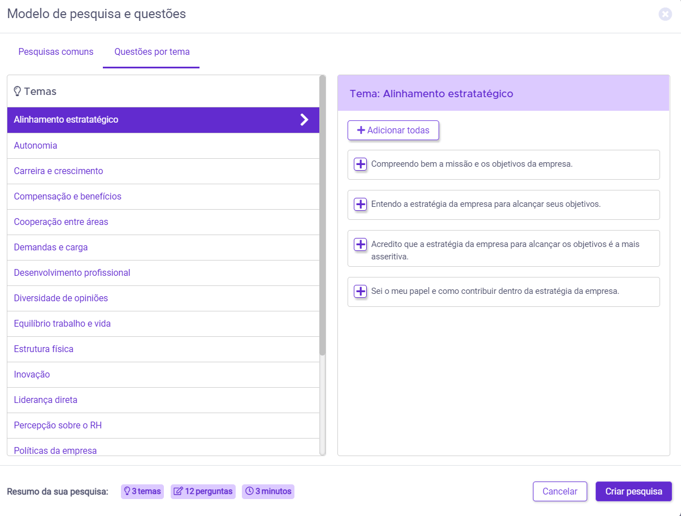This screenshot has height=516, width=681.
Task: Add the 'Acredito que a estratégia' question
Action: [360, 245]
